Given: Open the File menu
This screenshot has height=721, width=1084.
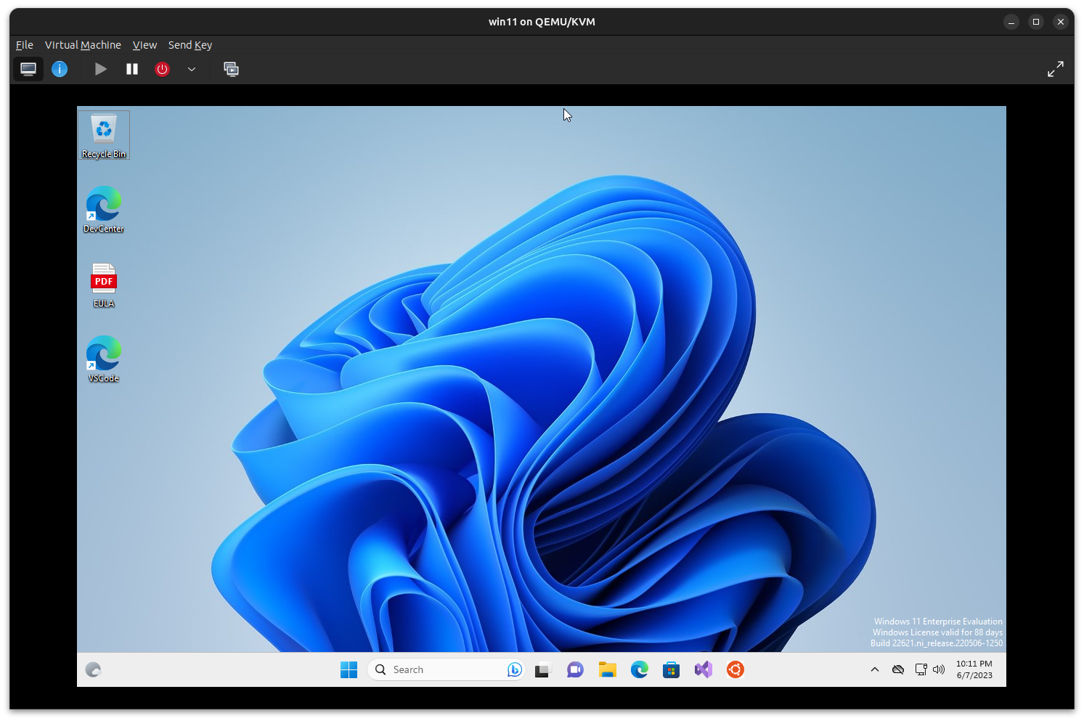Looking at the screenshot, I should coord(25,45).
